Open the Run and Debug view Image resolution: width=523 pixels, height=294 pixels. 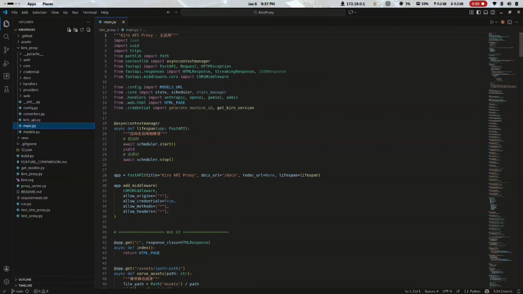click(6, 63)
